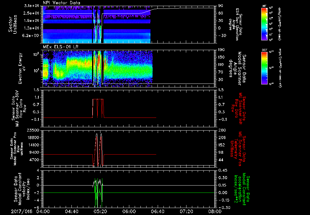Click the '70' scanner angle tick label

[221, 72]
